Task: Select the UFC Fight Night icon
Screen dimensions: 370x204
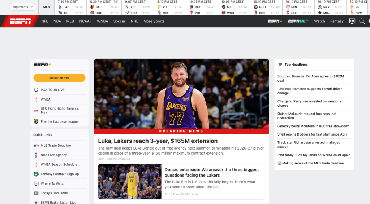Action: point(36,110)
